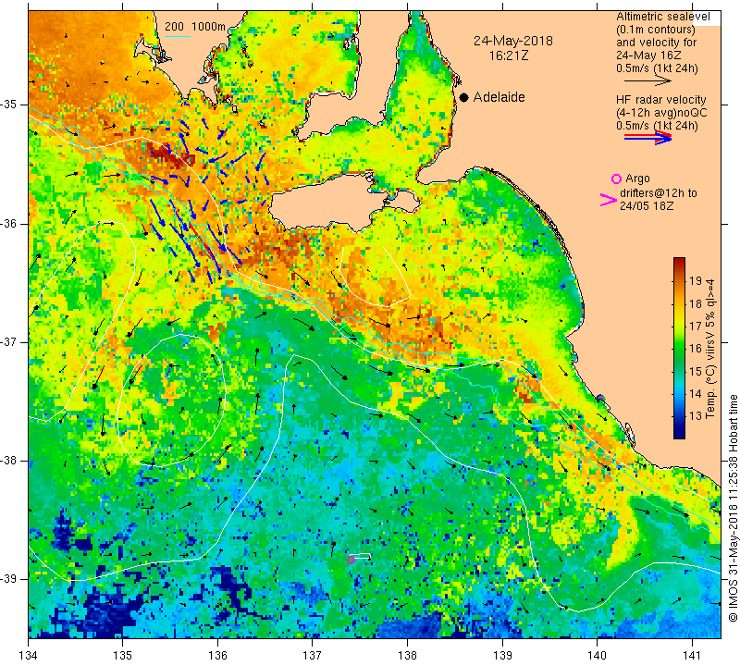Click the green 16 degree colorbar section

click(679, 349)
